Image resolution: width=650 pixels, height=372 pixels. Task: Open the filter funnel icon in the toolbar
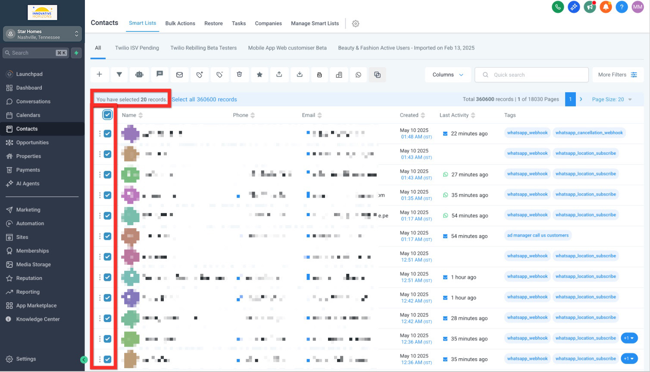coord(119,74)
